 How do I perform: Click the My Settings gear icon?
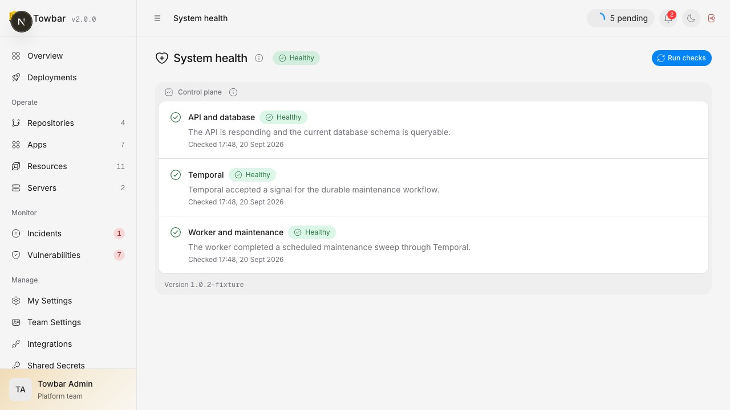(x=16, y=301)
